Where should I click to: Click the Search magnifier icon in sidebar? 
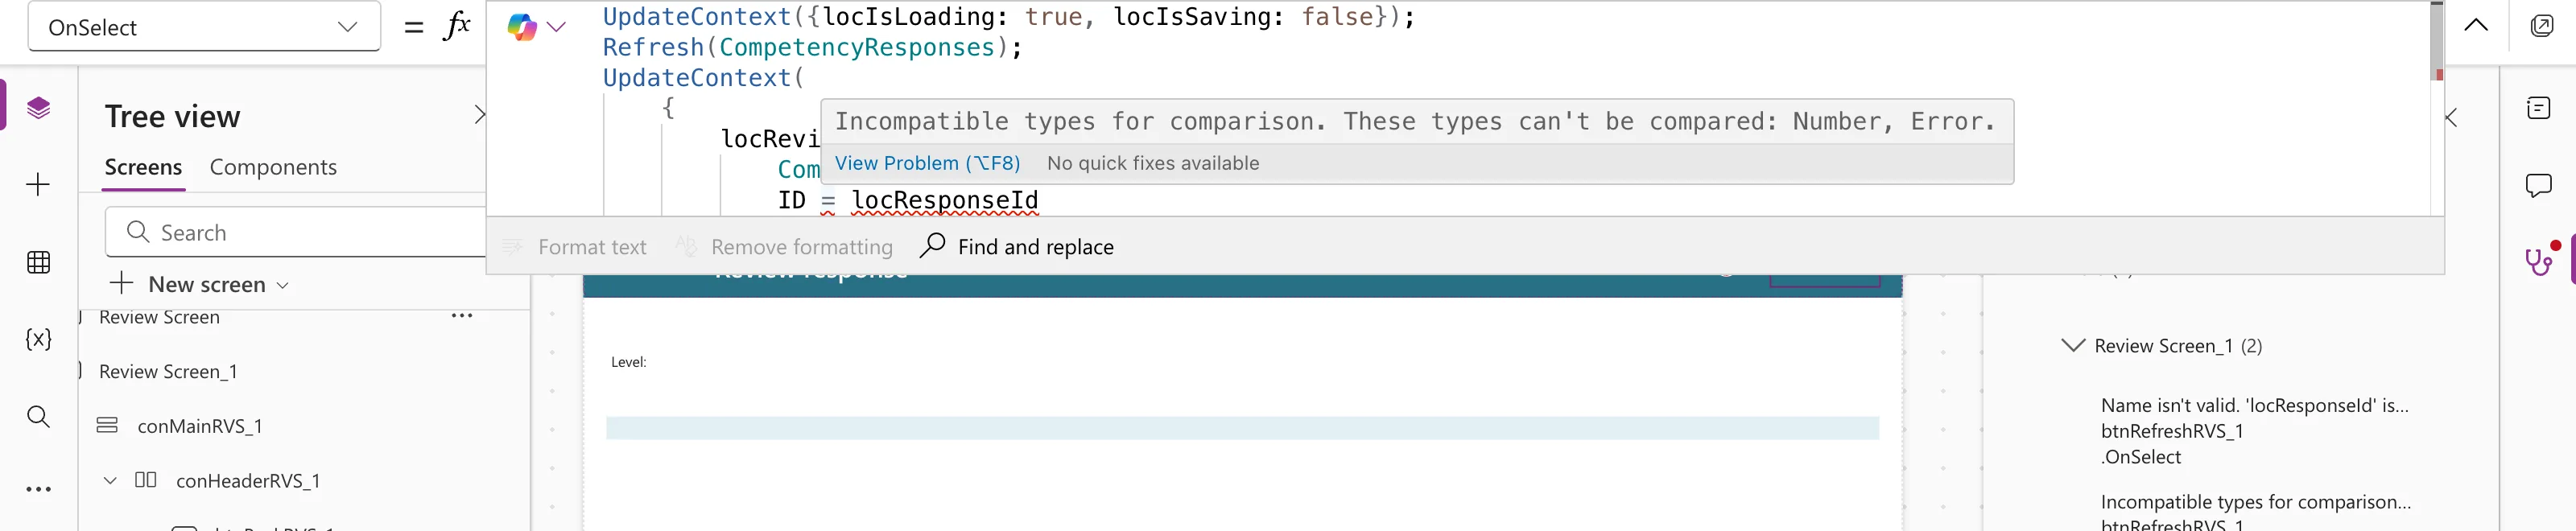tap(38, 416)
